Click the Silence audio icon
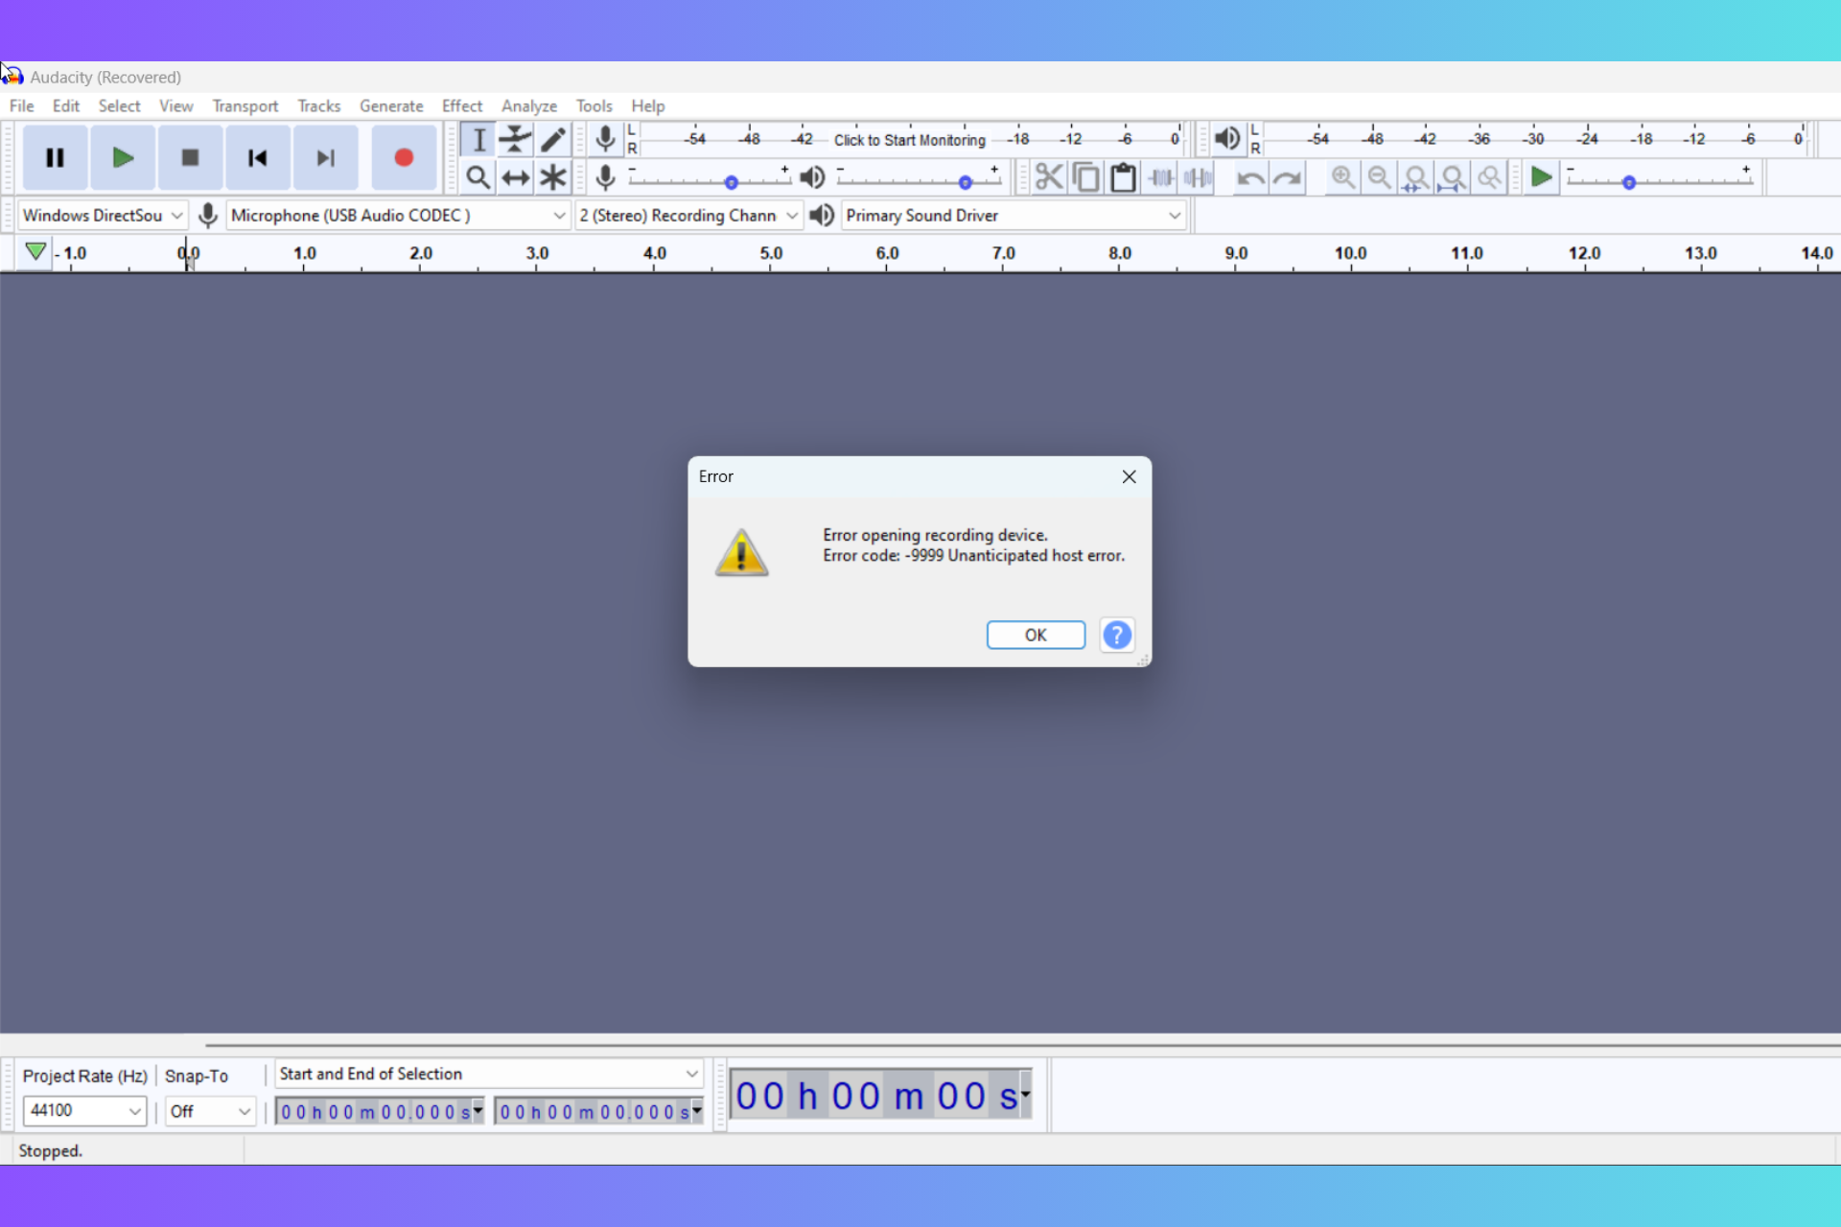Image resolution: width=1841 pixels, height=1227 pixels. [1198, 178]
